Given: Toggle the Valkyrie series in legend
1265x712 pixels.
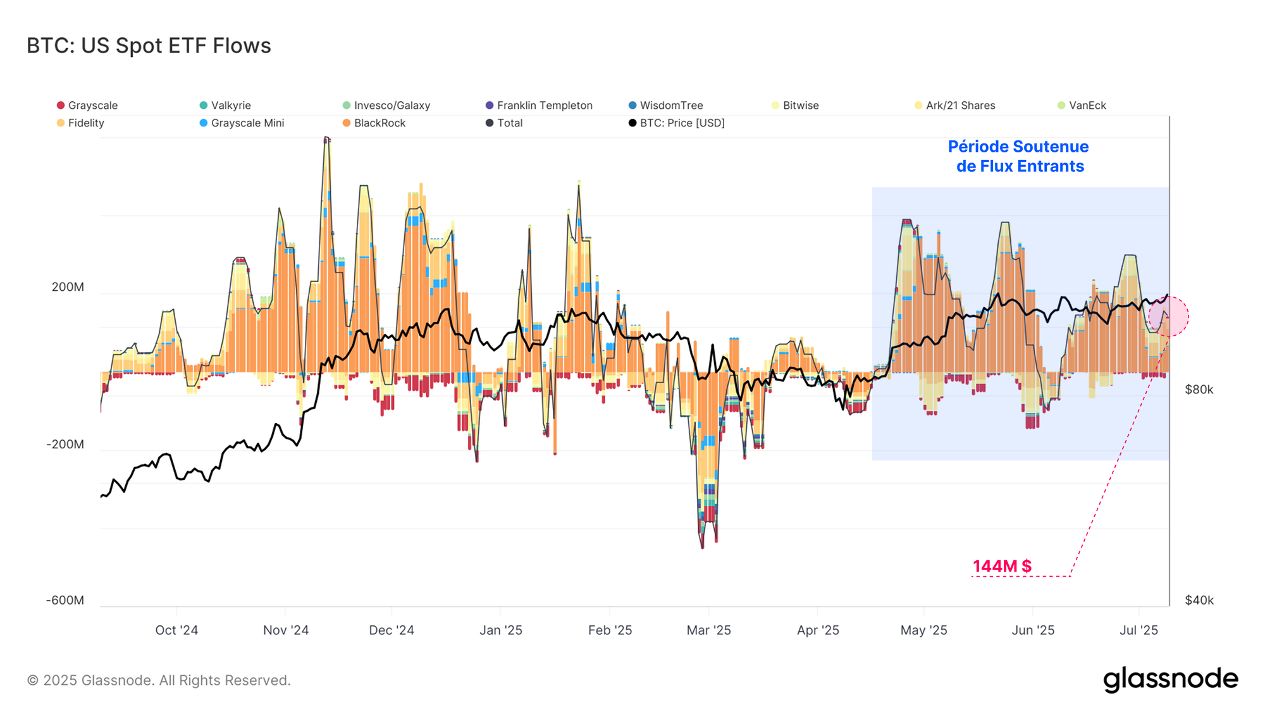Looking at the screenshot, I should [x=225, y=106].
